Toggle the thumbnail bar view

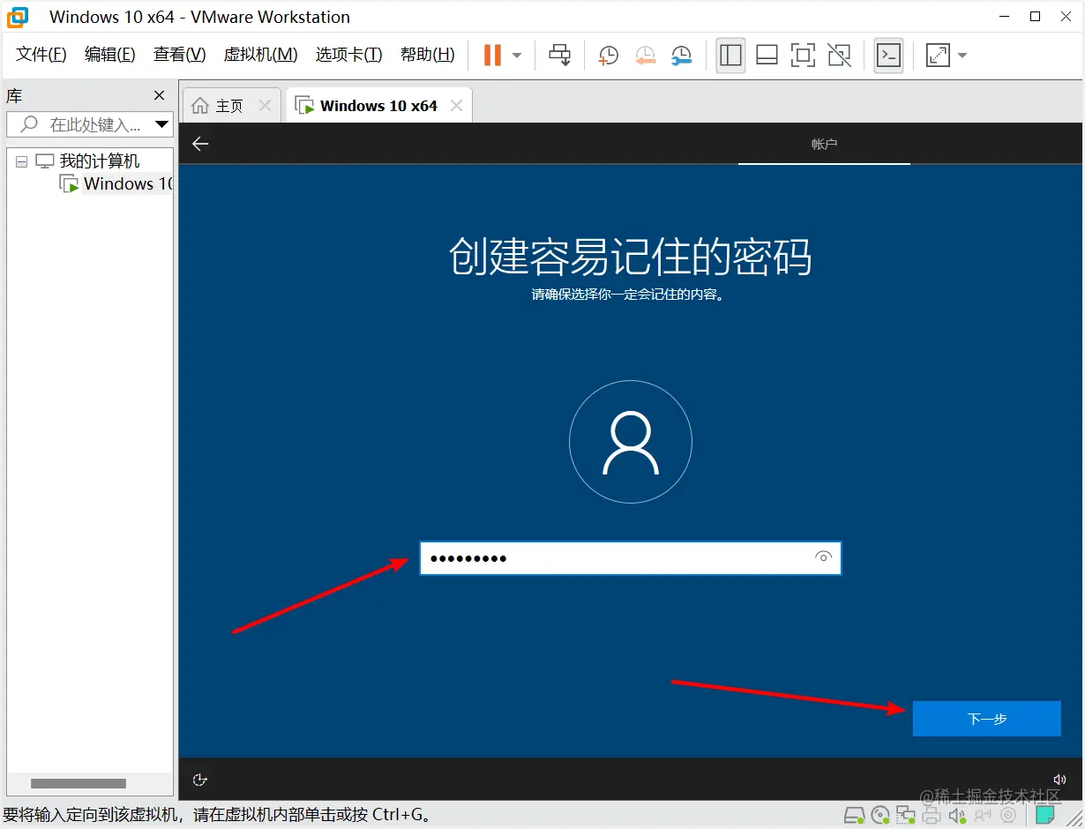pos(767,55)
